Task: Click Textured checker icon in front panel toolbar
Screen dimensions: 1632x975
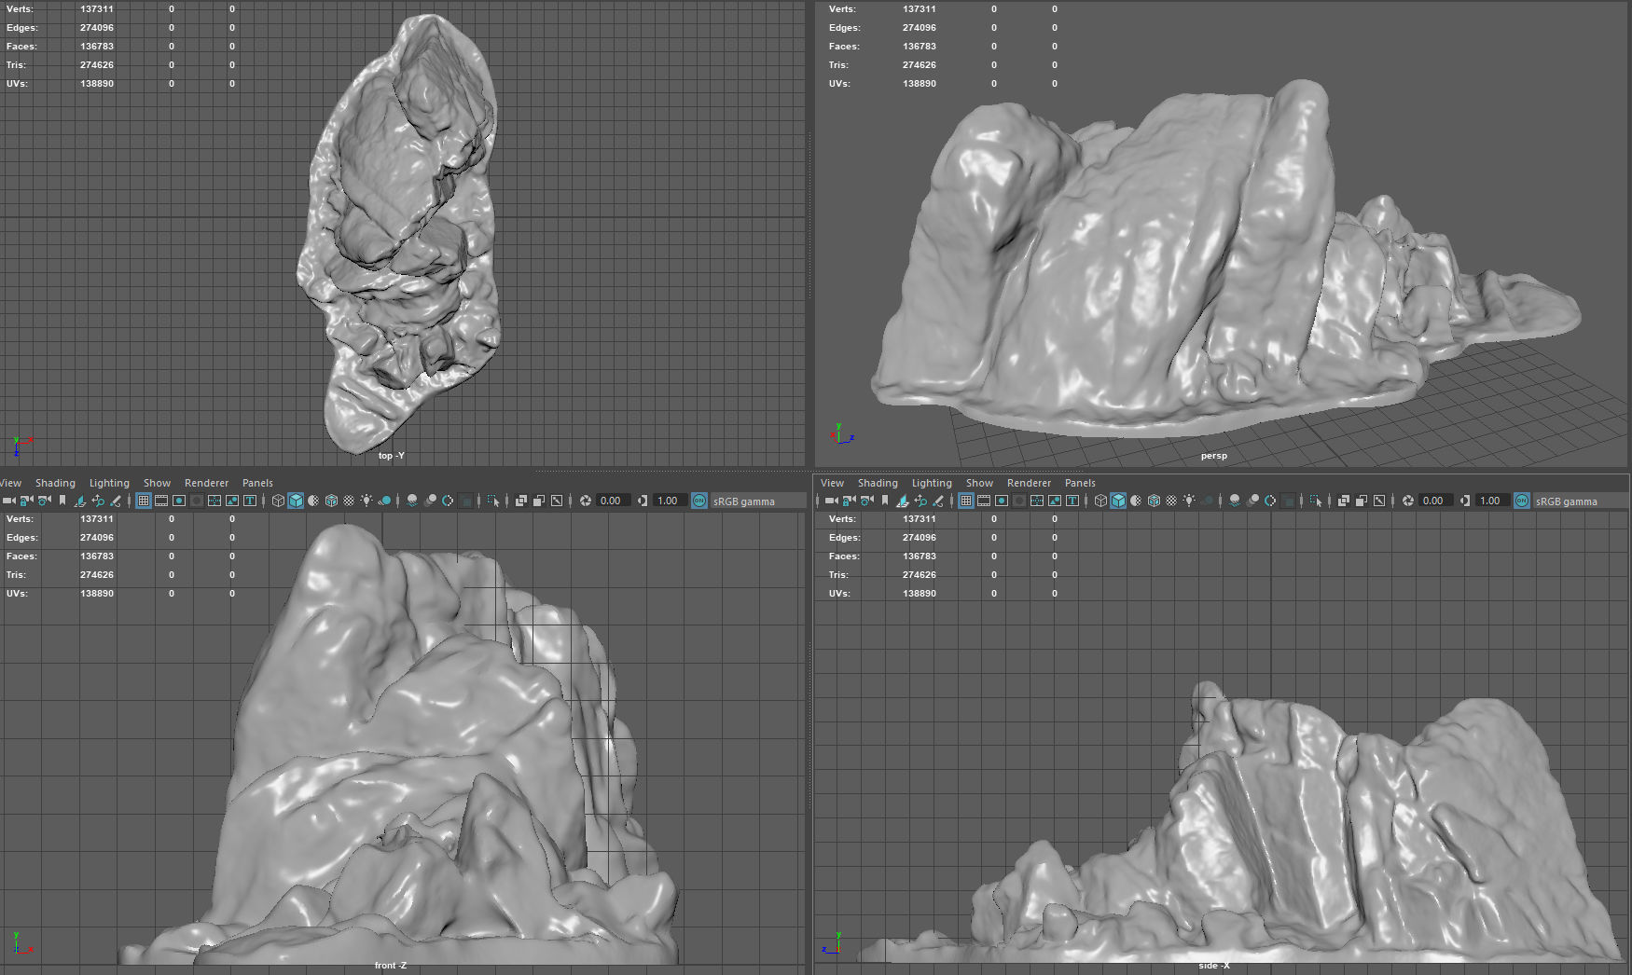Action: [x=349, y=501]
